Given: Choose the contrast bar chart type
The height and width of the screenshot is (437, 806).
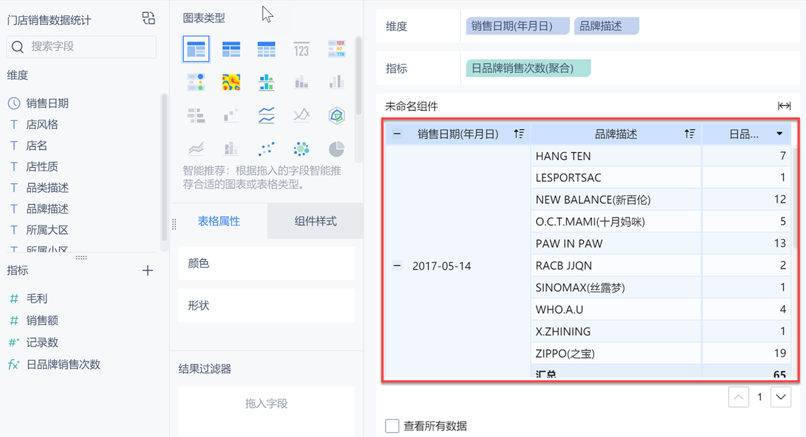Looking at the screenshot, I should 196,115.
